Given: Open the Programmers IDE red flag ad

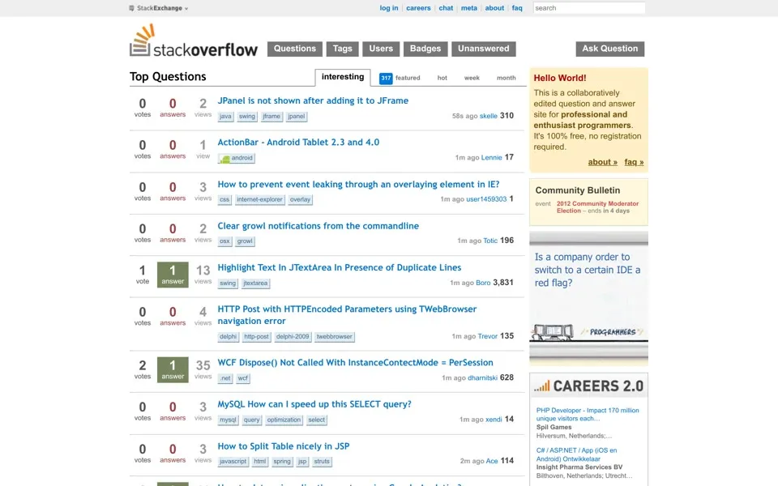Looking at the screenshot, I should pos(588,298).
